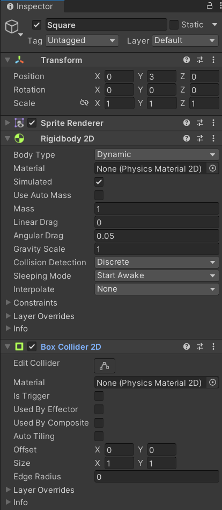Screen dimensions: 222x510
Task: Click the Sprite Renderer component icon
Action: coord(19,123)
